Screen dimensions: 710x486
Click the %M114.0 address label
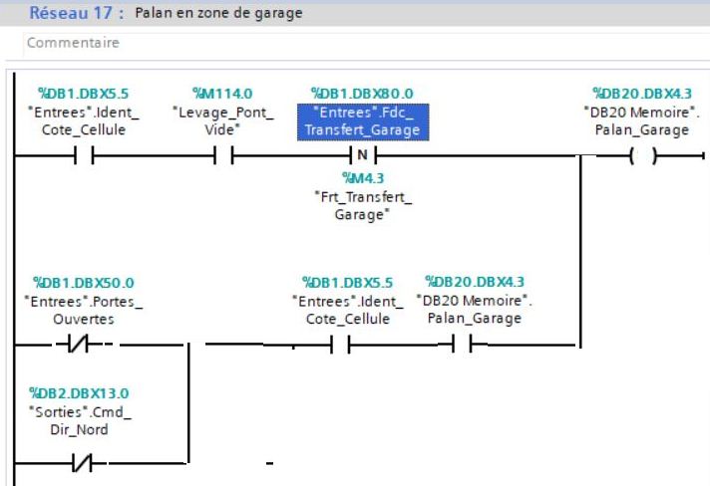tap(222, 93)
